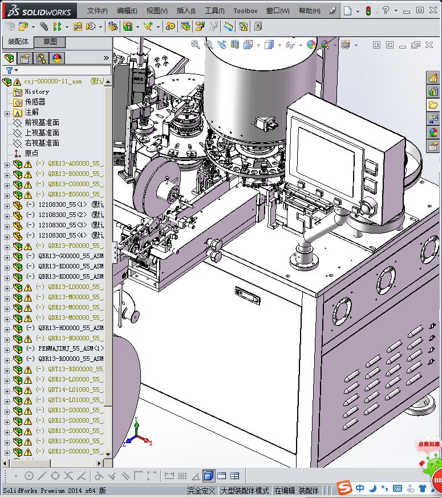Open the FeatureManager design tree tab
This screenshot has width=442, height=498.
(x=9, y=58)
